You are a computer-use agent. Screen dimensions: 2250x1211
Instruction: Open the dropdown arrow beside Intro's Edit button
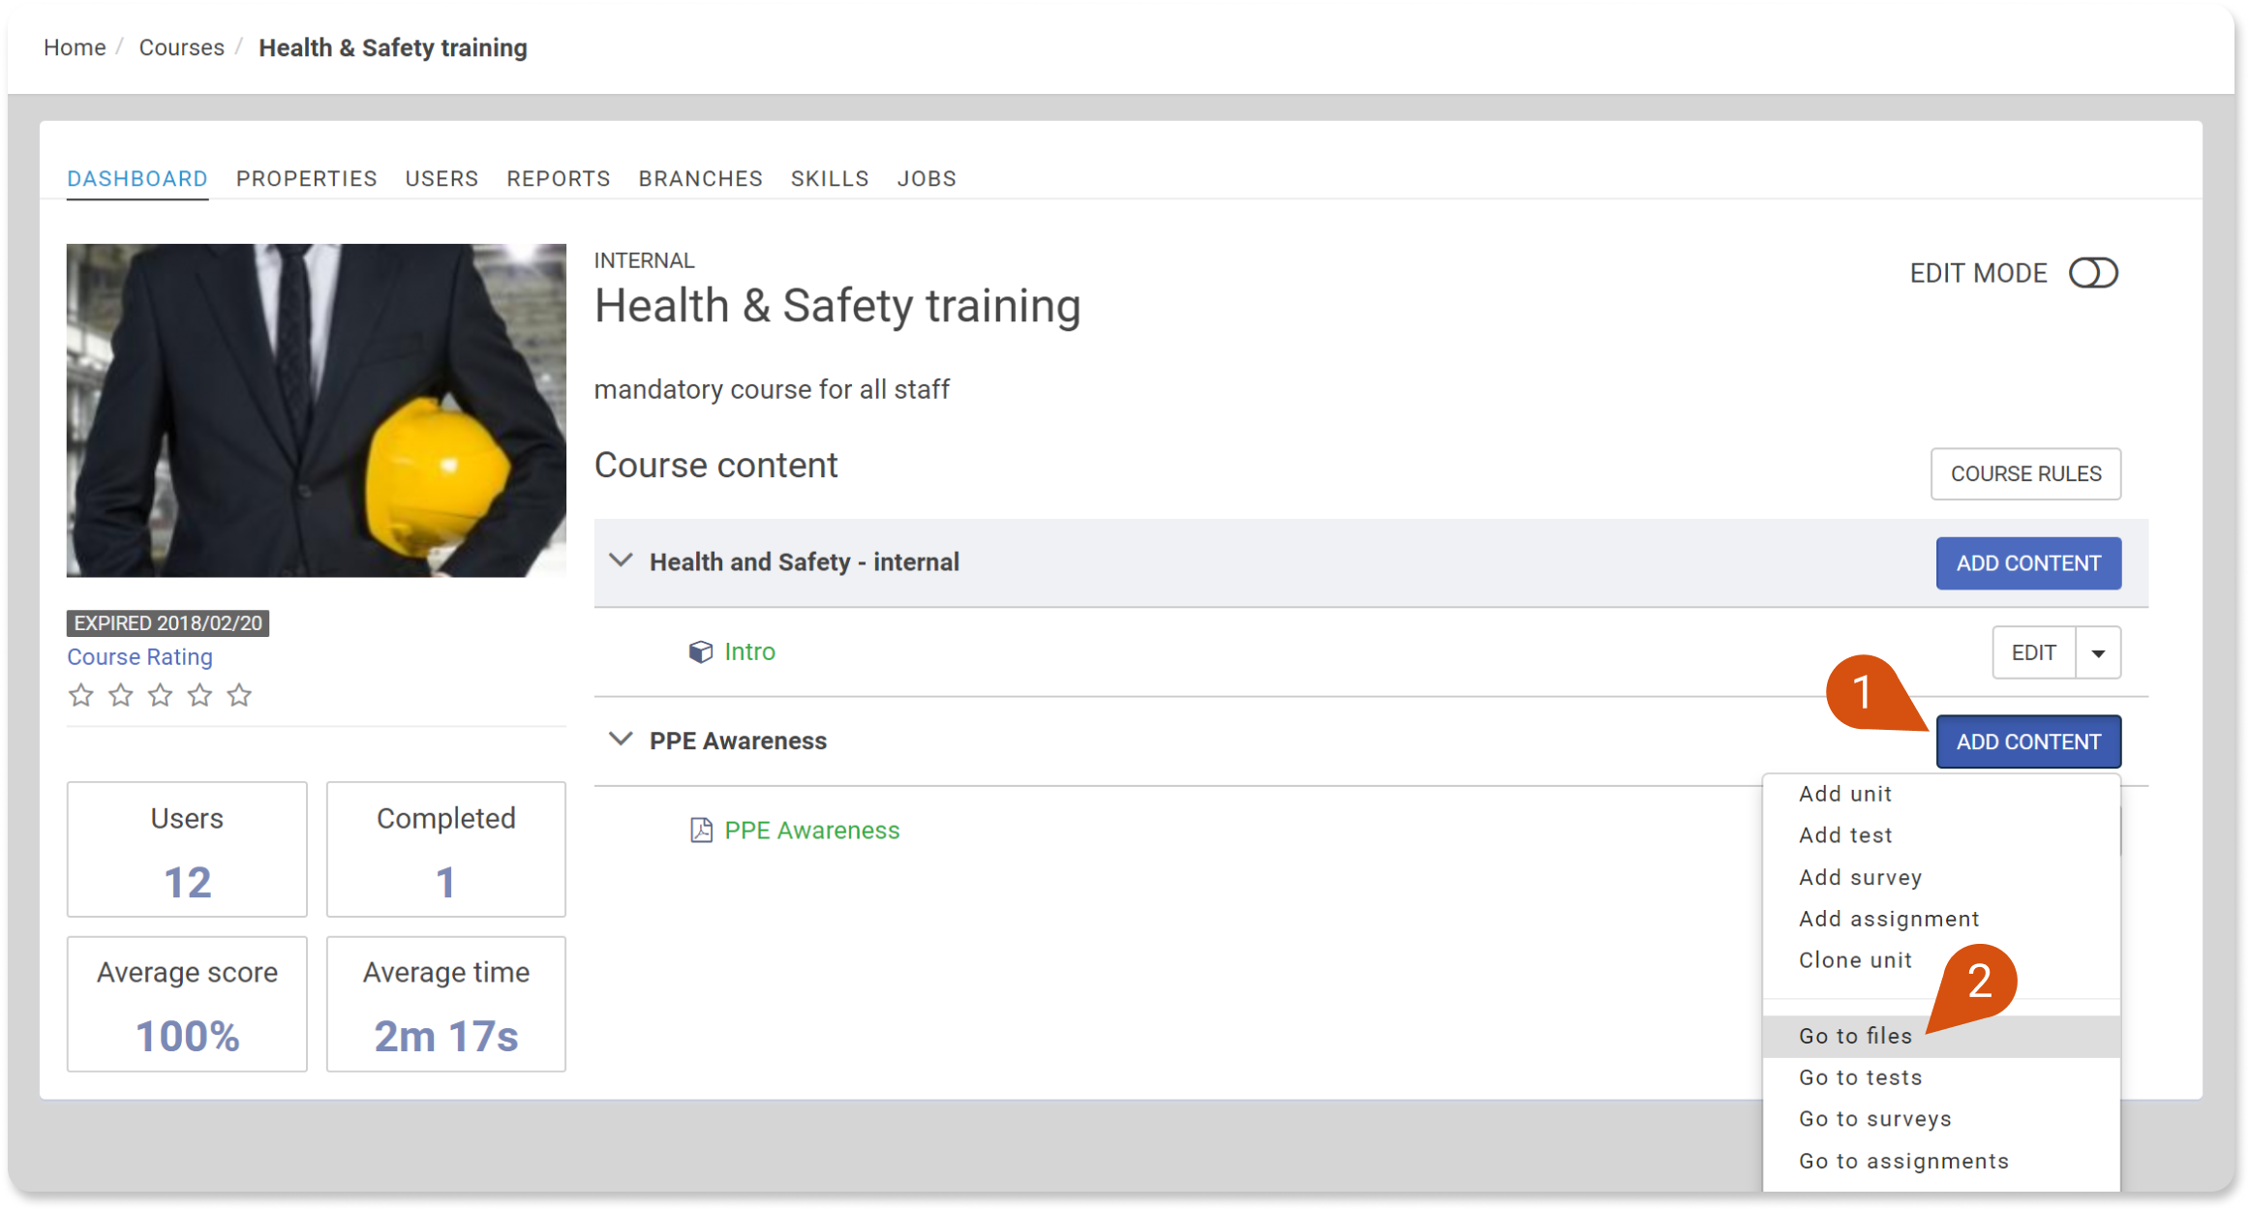coord(2098,653)
